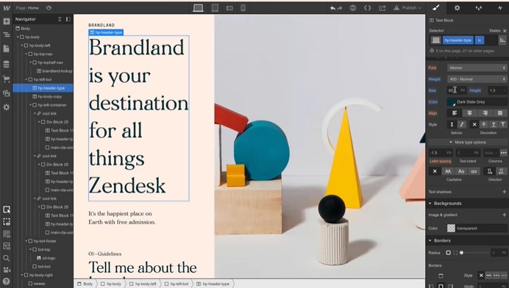This screenshot has height=288, width=509.
Task: Open the Style tab (brush)
Action: [436, 8]
